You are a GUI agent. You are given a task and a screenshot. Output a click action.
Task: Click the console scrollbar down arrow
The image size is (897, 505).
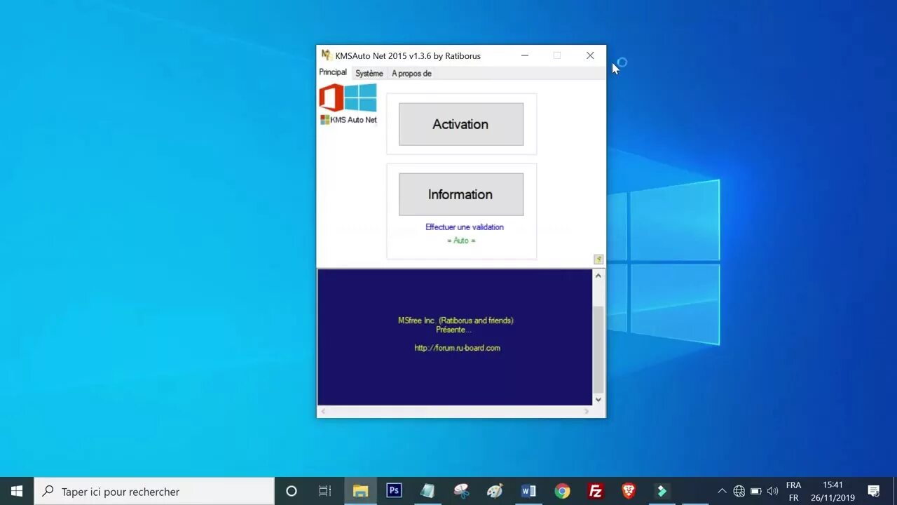(598, 399)
